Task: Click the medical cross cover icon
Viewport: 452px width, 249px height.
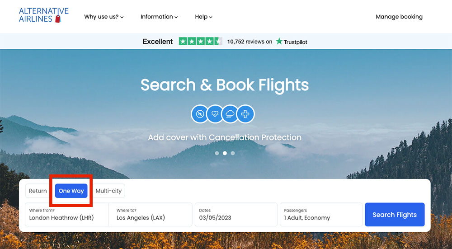Action: click(x=245, y=114)
